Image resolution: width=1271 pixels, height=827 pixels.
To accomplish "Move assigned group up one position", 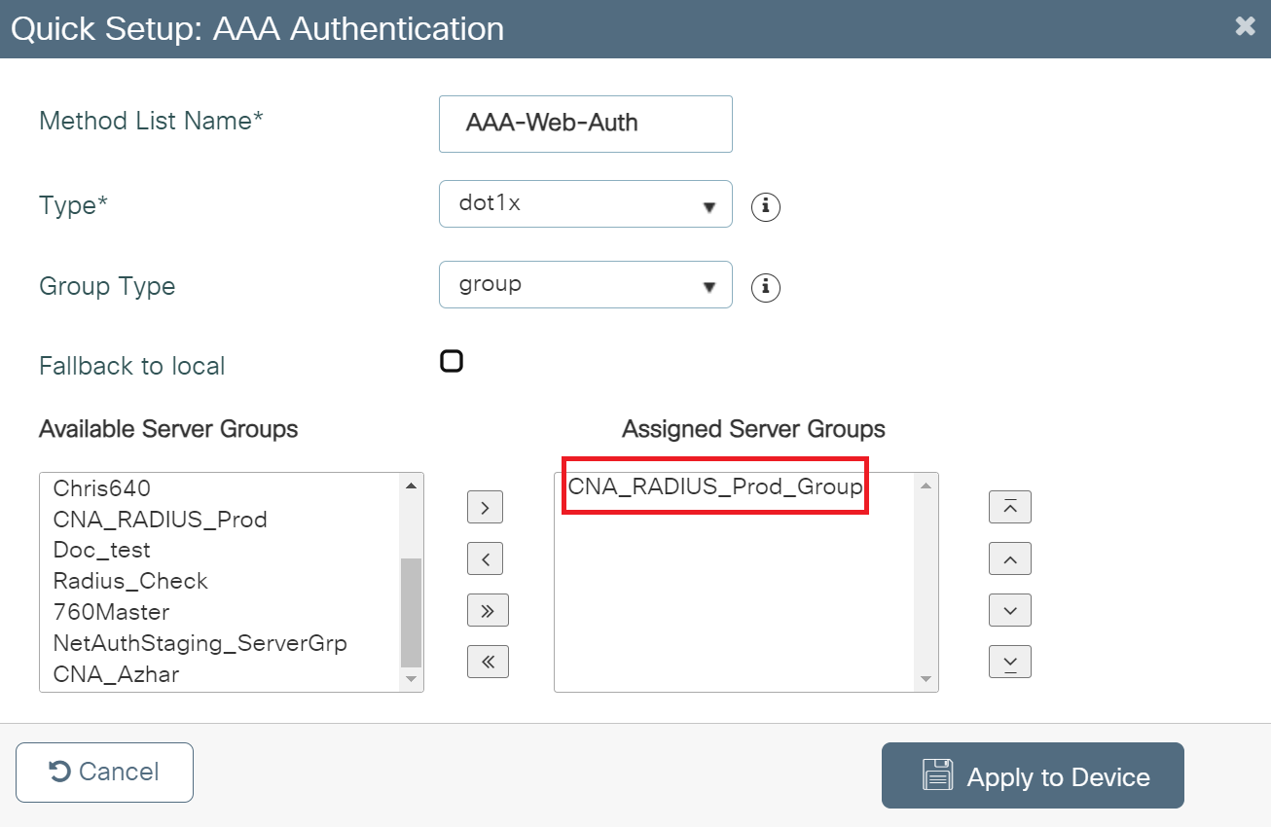I will point(1009,558).
